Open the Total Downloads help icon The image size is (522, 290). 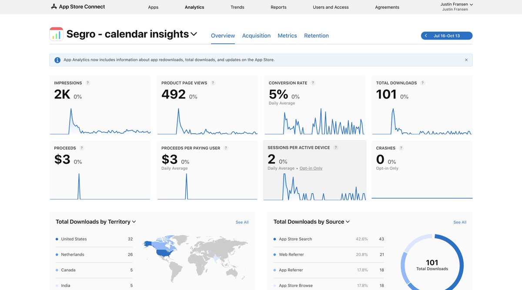[422, 82]
